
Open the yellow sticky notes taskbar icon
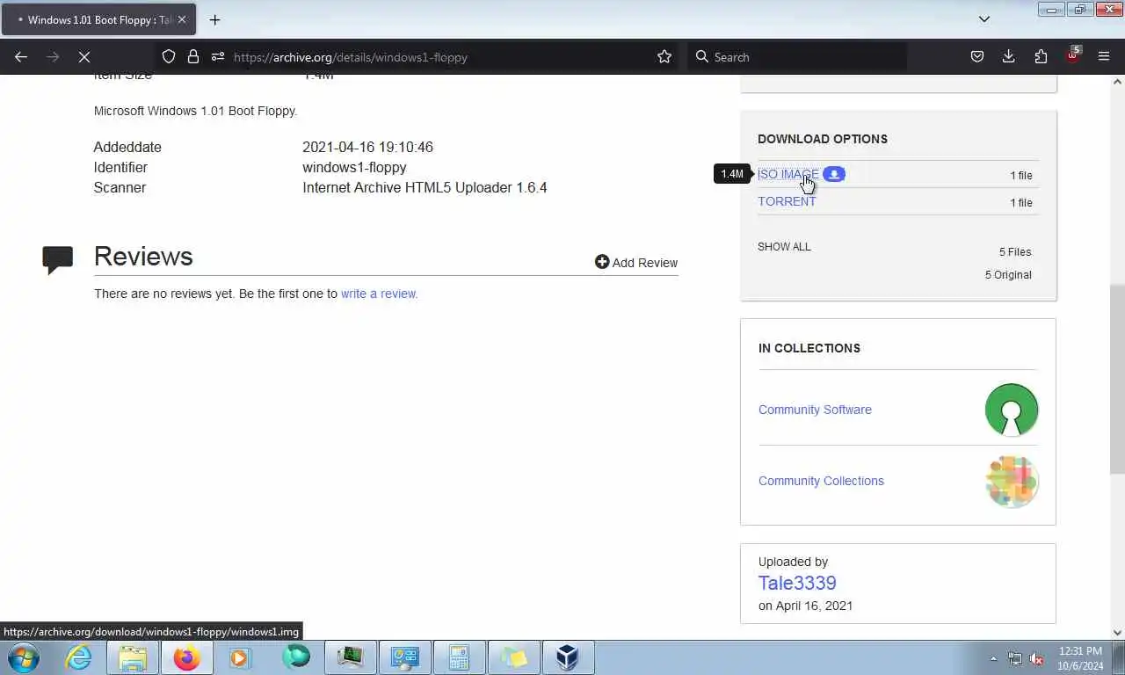click(513, 657)
